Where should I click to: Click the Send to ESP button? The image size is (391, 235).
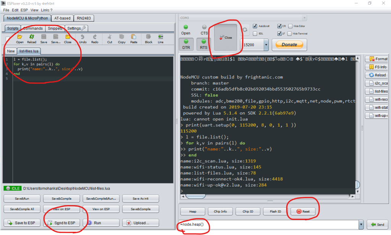(62, 223)
